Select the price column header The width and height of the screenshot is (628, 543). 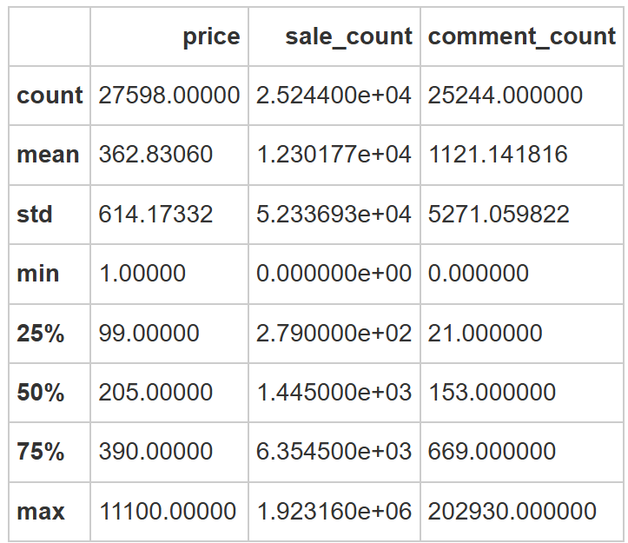(211, 36)
